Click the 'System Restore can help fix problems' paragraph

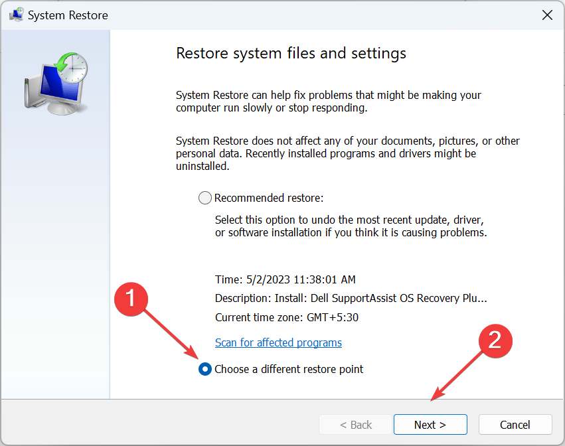(328, 102)
